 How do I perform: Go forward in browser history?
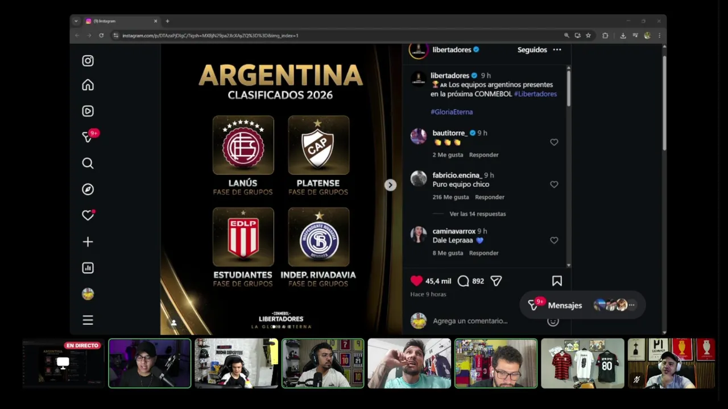89,35
